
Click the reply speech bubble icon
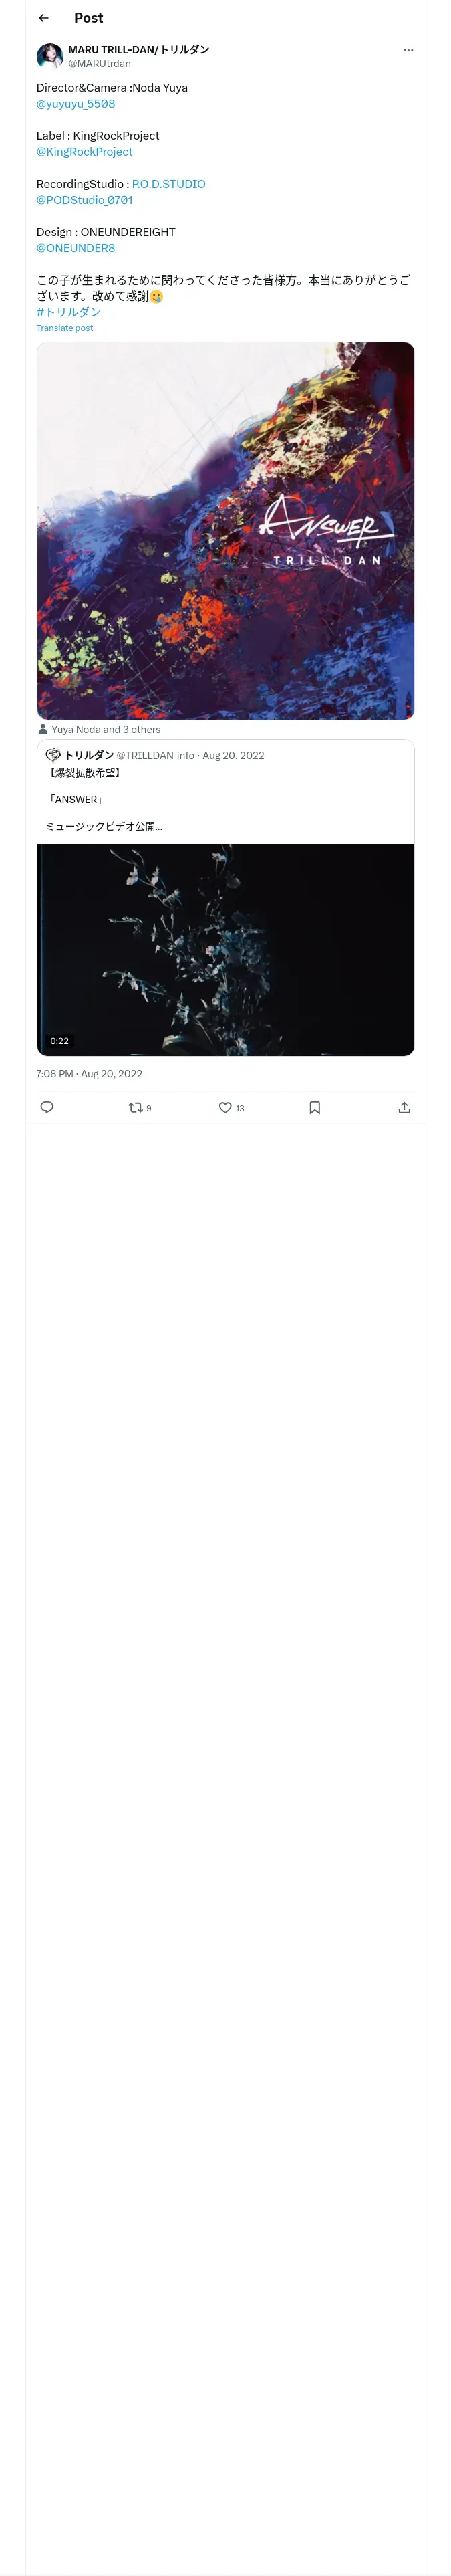coord(47,1107)
